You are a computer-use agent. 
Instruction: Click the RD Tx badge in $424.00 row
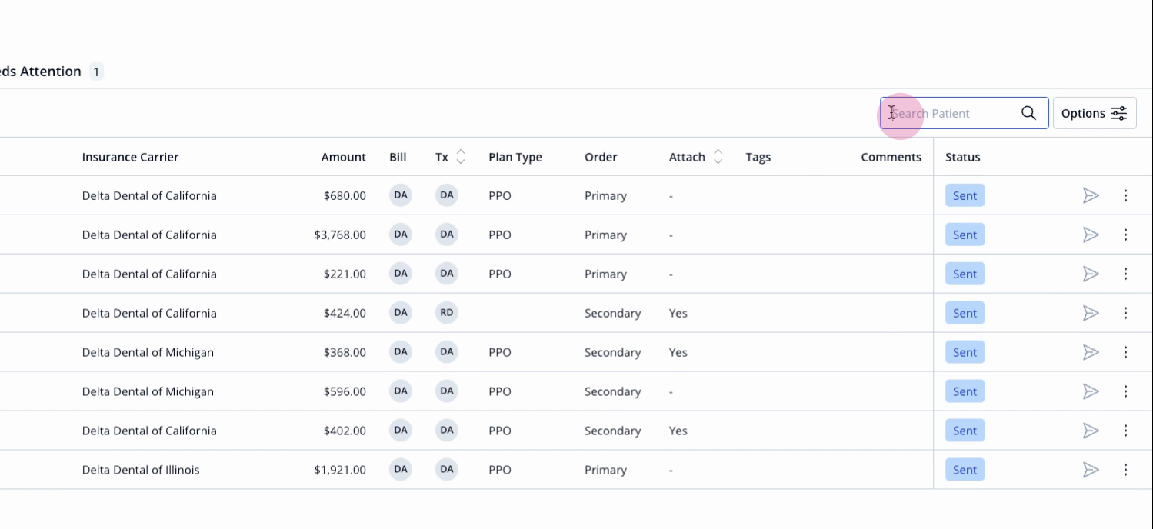[x=447, y=313]
